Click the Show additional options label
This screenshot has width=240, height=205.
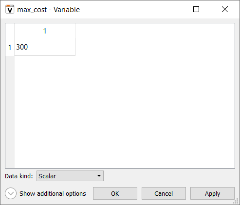53,194
